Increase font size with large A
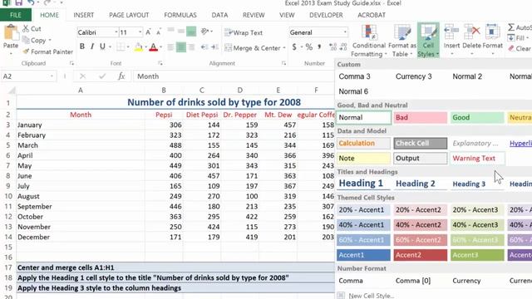This screenshot has height=299, width=532. pyautogui.click(x=148, y=32)
